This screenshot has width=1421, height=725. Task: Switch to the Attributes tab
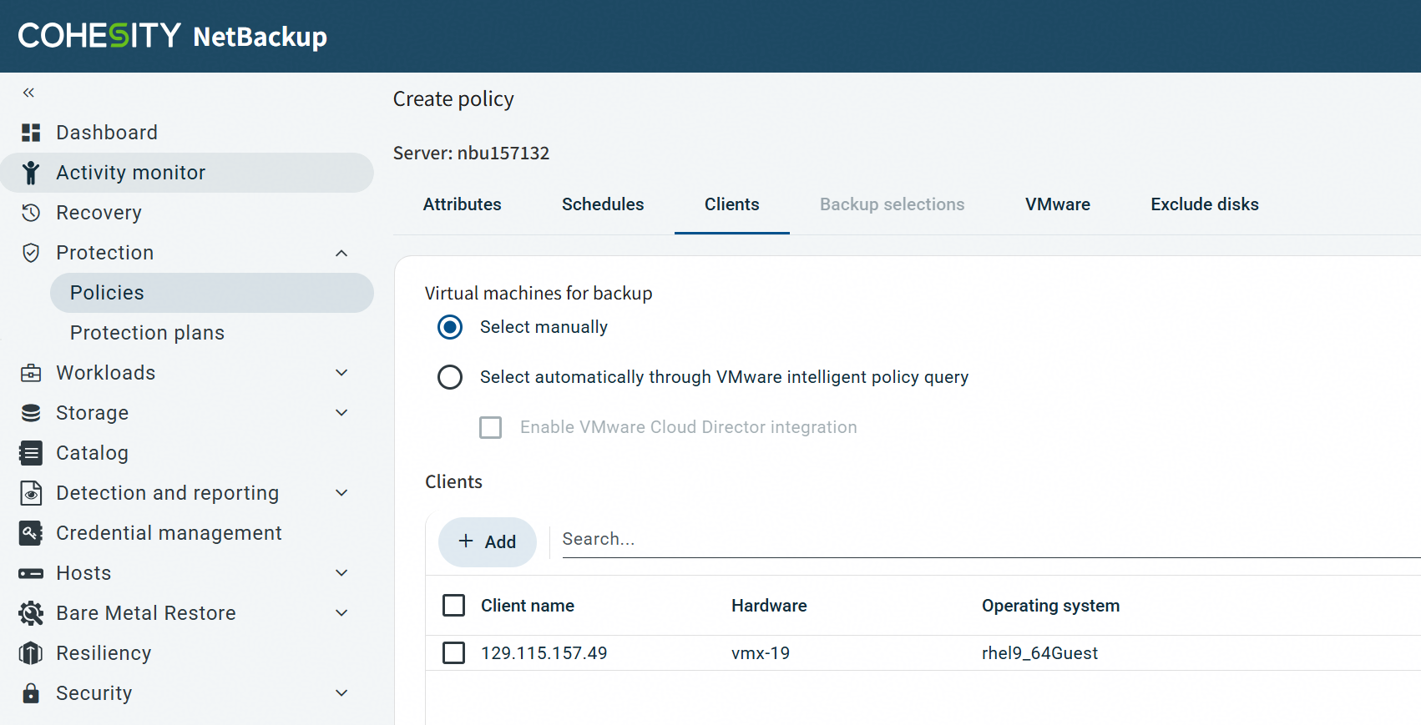tap(463, 204)
